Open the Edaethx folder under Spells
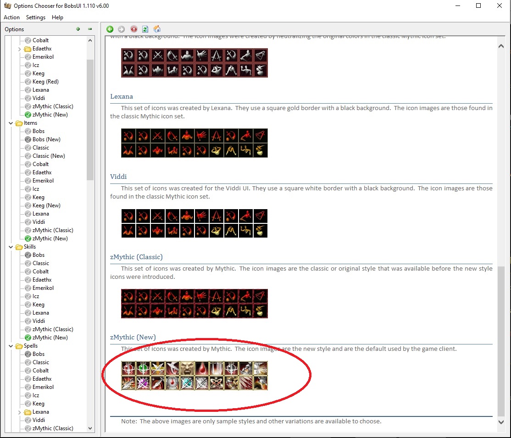 [x=42, y=379]
